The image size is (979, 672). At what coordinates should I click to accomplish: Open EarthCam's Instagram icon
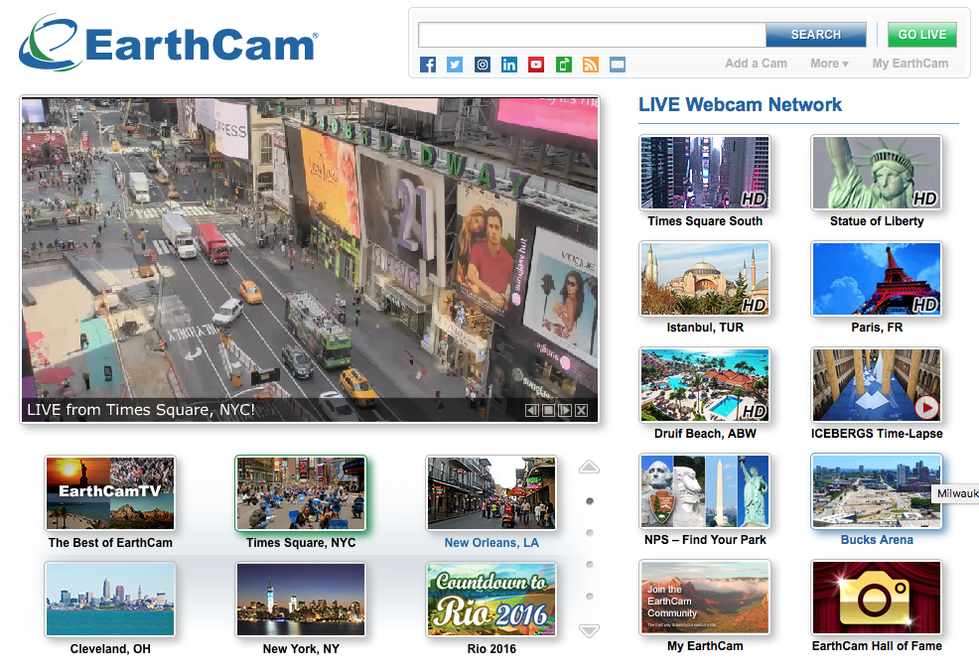(482, 65)
